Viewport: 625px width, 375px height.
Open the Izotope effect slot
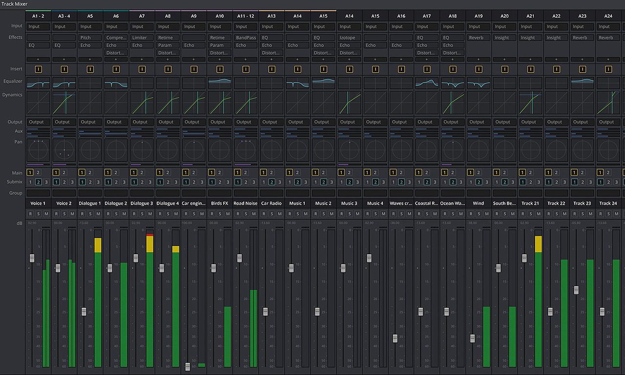349,38
